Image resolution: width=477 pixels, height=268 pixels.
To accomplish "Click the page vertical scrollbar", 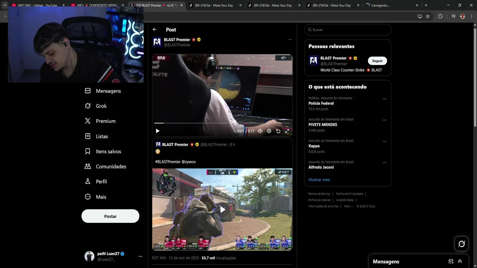I will point(475,77).
